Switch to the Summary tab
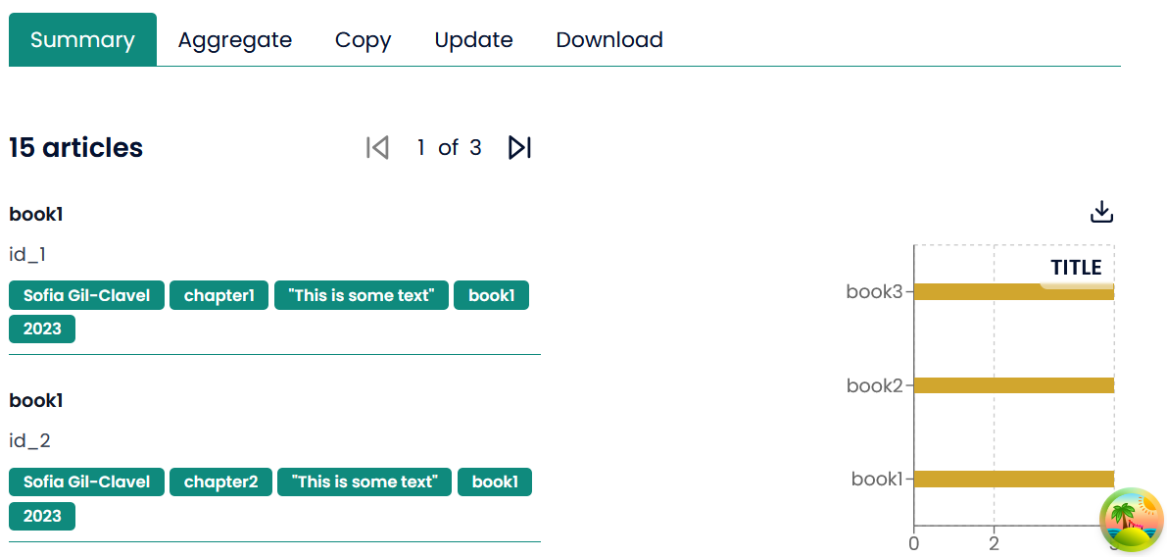Image resolution: width=1167 pixels, height=557 pixels. tap(82, 40)
